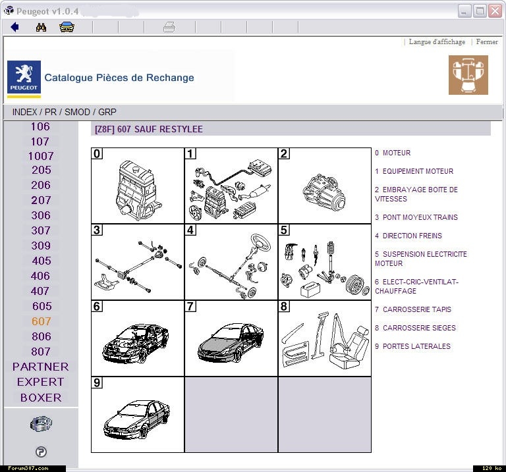Select model 306 in sidebar
This screenshot has height=472, width=506.
pos(41,215)
